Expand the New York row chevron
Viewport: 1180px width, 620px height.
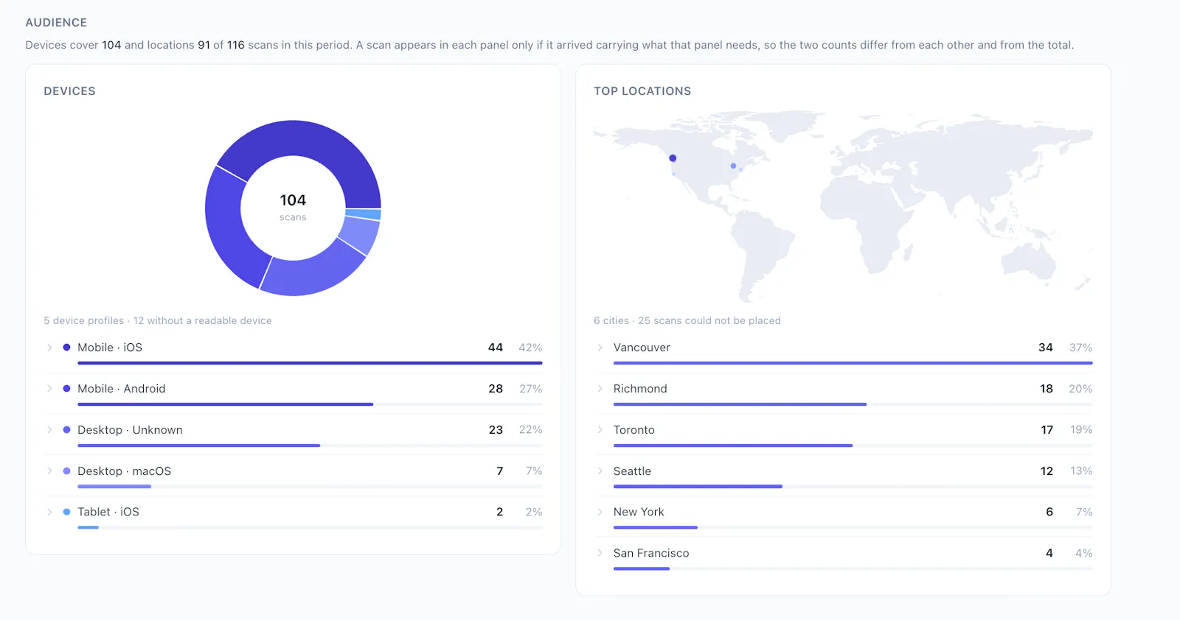(600, 512)
